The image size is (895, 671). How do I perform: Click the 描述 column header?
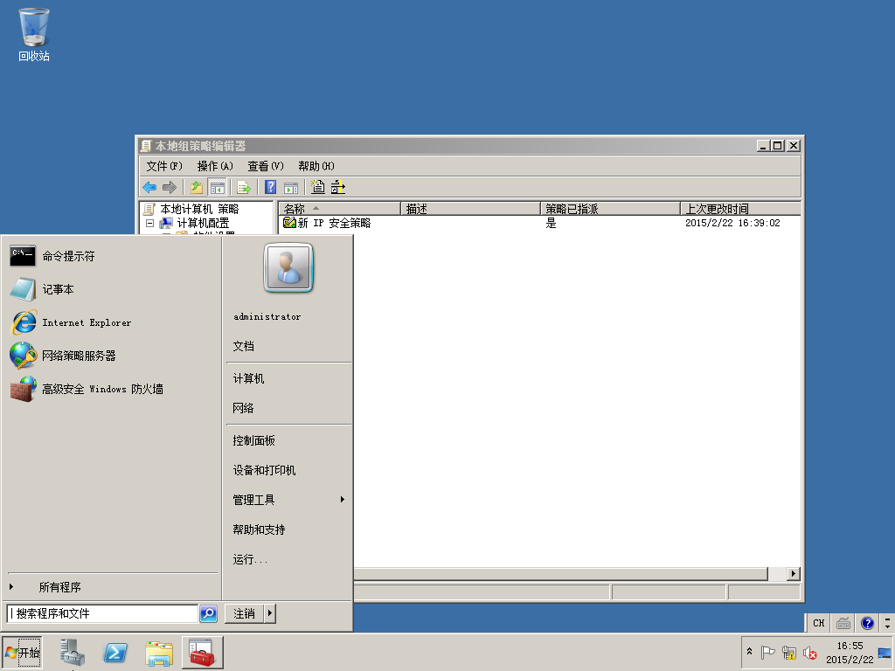(470, 209)
